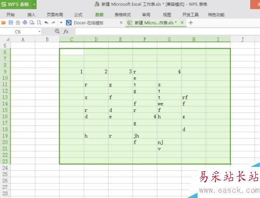The image size is (260, 198).
Task: Select column H header
Action: coord(194,39)
